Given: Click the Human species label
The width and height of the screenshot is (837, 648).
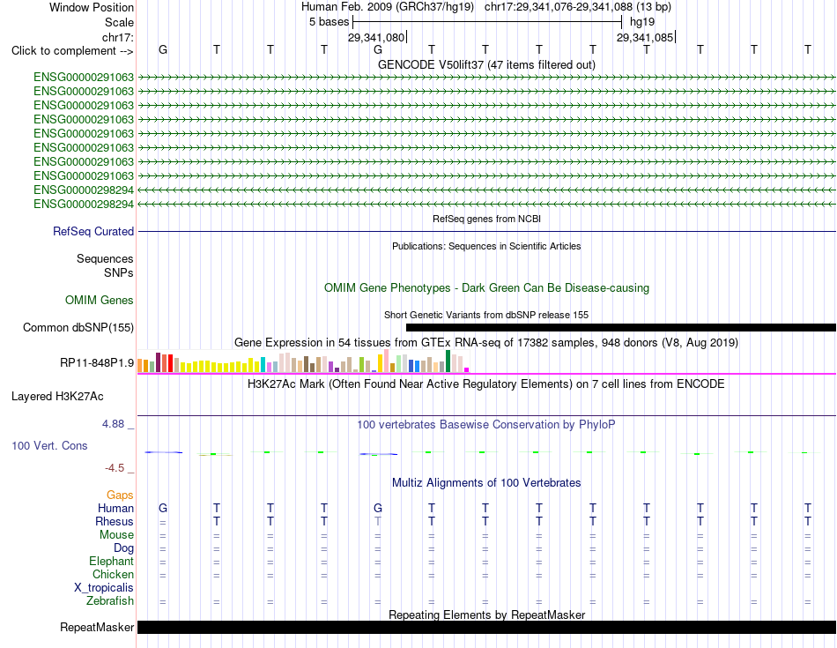Looking at the screenshot, I should tap(115, 508).
